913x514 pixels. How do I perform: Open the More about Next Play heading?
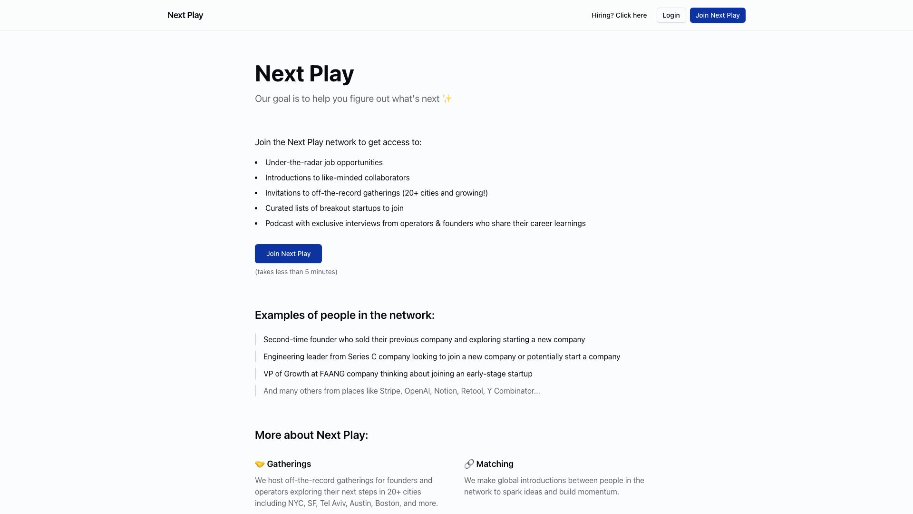pos(311,435)
